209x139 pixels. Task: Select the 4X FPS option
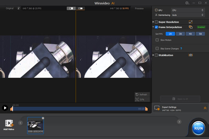pyautogui.click(x=190, y=34)
